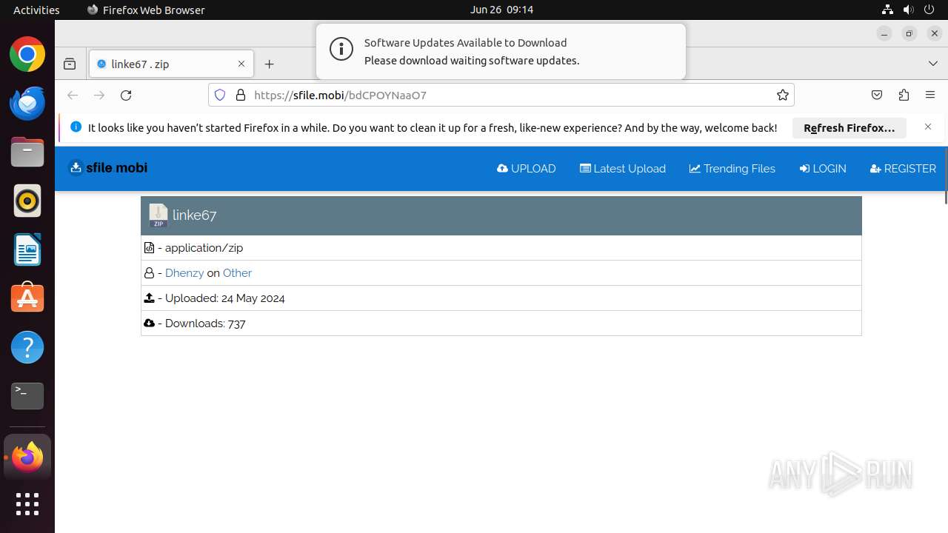Open the Activities overview
Viewport: 948px width, 533px height.
click(36, 10)
